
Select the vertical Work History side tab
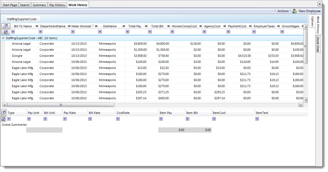pyautogui.click(x=318, y=25)
